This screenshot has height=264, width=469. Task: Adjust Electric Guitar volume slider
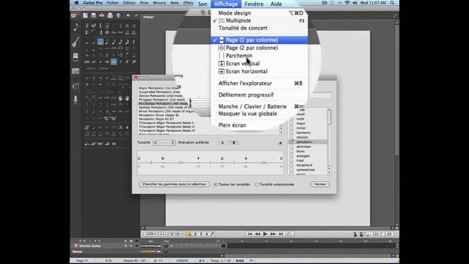[150, 246]
